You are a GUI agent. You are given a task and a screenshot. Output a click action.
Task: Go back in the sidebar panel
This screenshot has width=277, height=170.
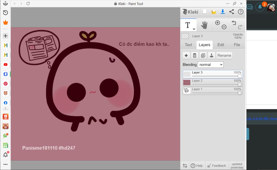15,4
